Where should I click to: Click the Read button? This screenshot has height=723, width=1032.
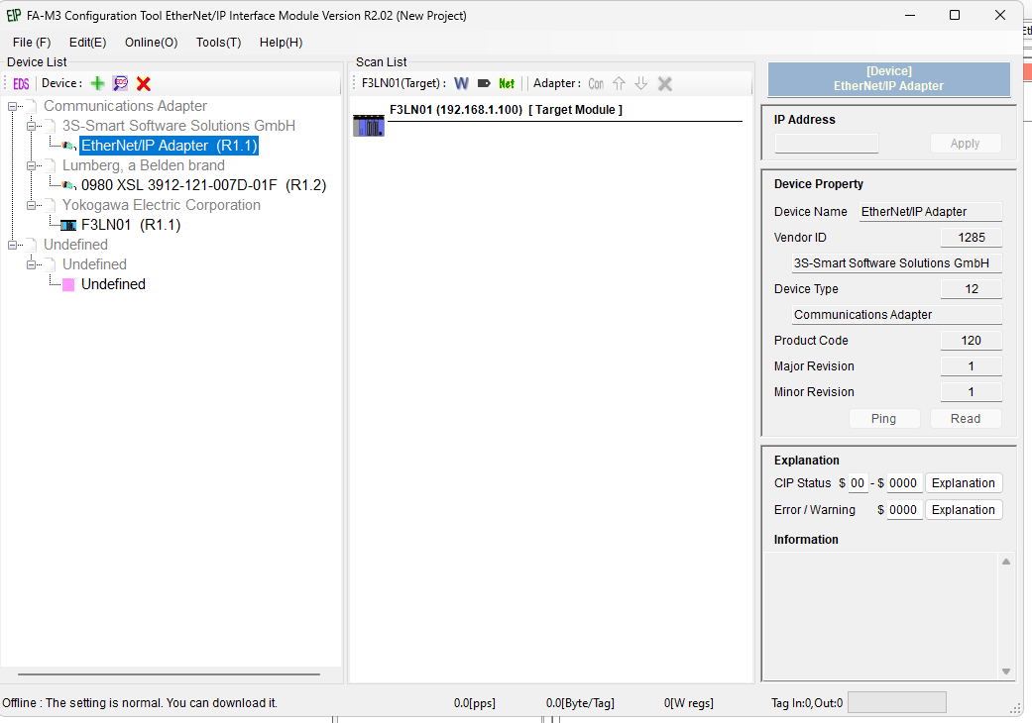(966, 419)
